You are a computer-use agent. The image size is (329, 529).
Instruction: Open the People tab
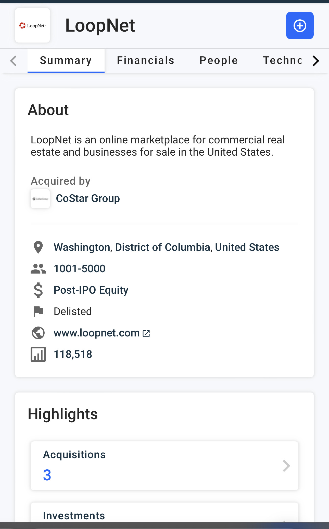pos(219,61)
